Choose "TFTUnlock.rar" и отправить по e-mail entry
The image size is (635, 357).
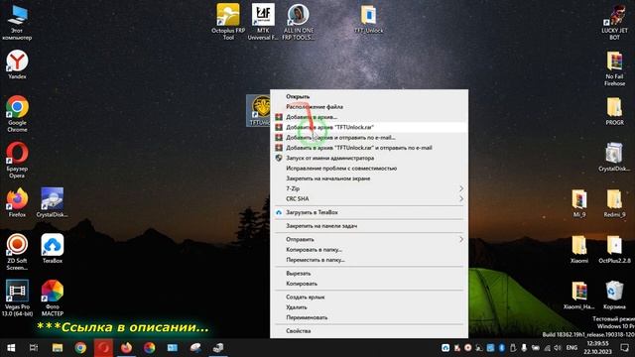(369, 148)
